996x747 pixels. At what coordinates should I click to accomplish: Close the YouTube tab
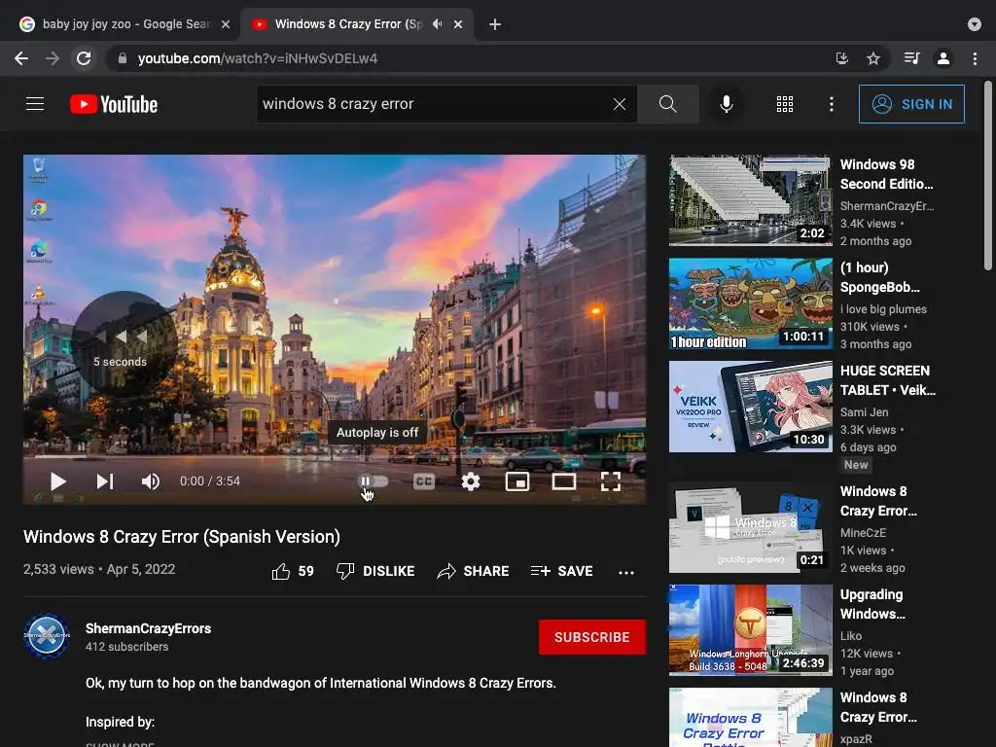click(x=458, y=24)
